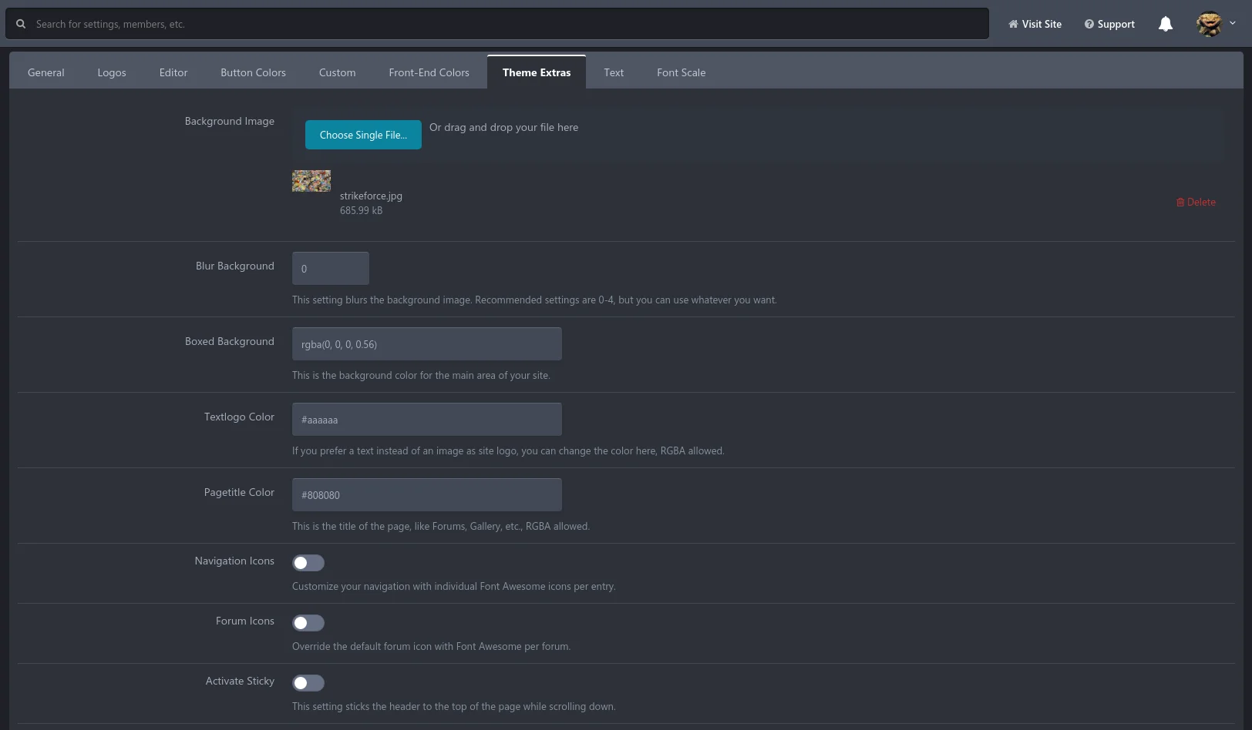Click the search magnifier icon
This screenshot has height=730, width=1252.
[x=21, y=24]
